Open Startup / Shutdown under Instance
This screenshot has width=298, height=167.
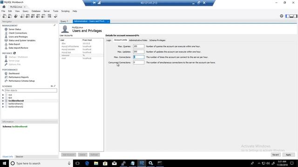[18, 57]
